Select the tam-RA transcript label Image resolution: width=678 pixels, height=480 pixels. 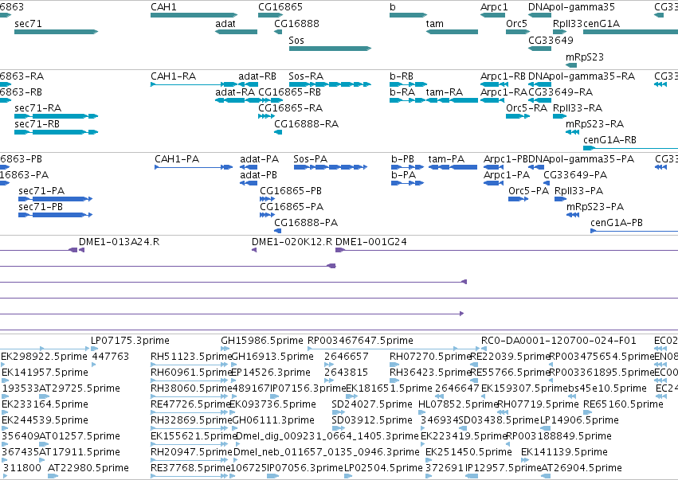point(444,92)
